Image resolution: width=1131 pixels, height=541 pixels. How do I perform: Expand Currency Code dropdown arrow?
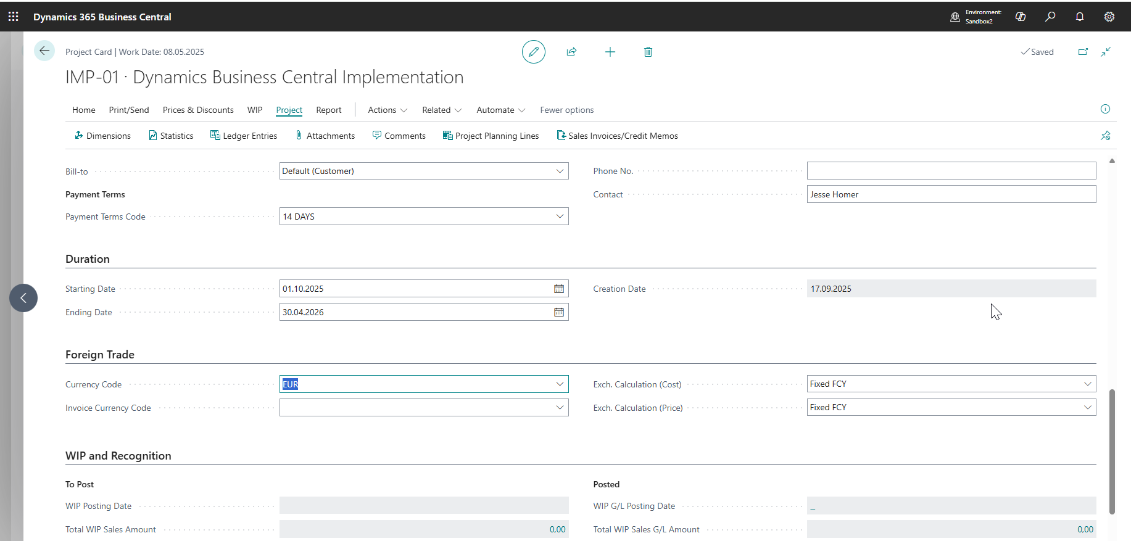[x=560, y=384]
